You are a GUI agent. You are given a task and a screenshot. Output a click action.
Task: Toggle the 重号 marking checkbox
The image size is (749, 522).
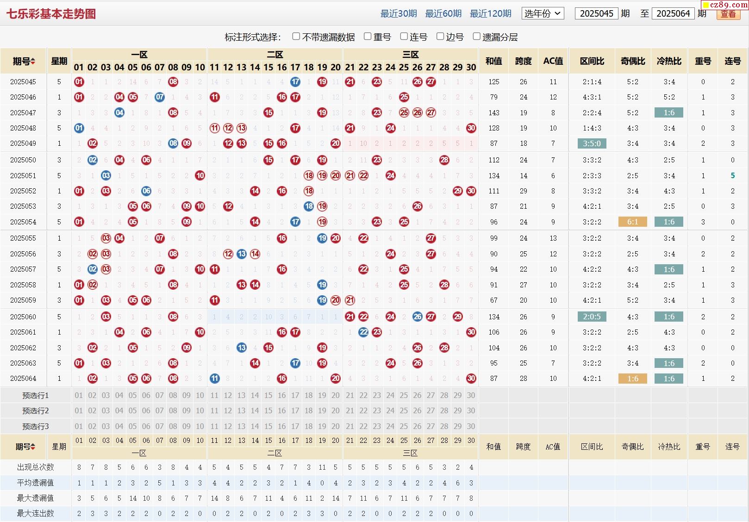coord(368,36)
